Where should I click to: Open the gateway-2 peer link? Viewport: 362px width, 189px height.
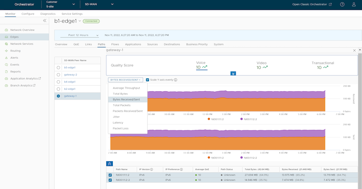point(70,75)
